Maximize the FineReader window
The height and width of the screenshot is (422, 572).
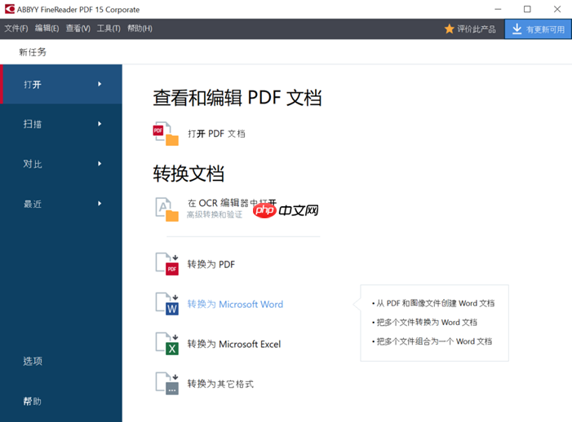(527, 9)
